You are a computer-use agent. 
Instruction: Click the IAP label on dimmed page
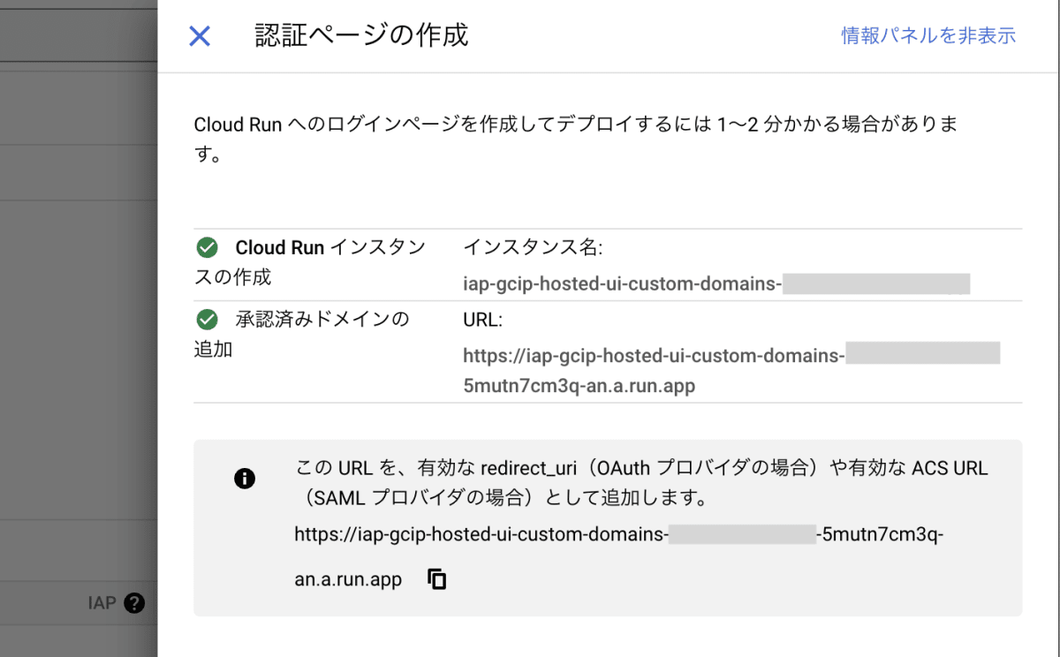tap(102, 604)
